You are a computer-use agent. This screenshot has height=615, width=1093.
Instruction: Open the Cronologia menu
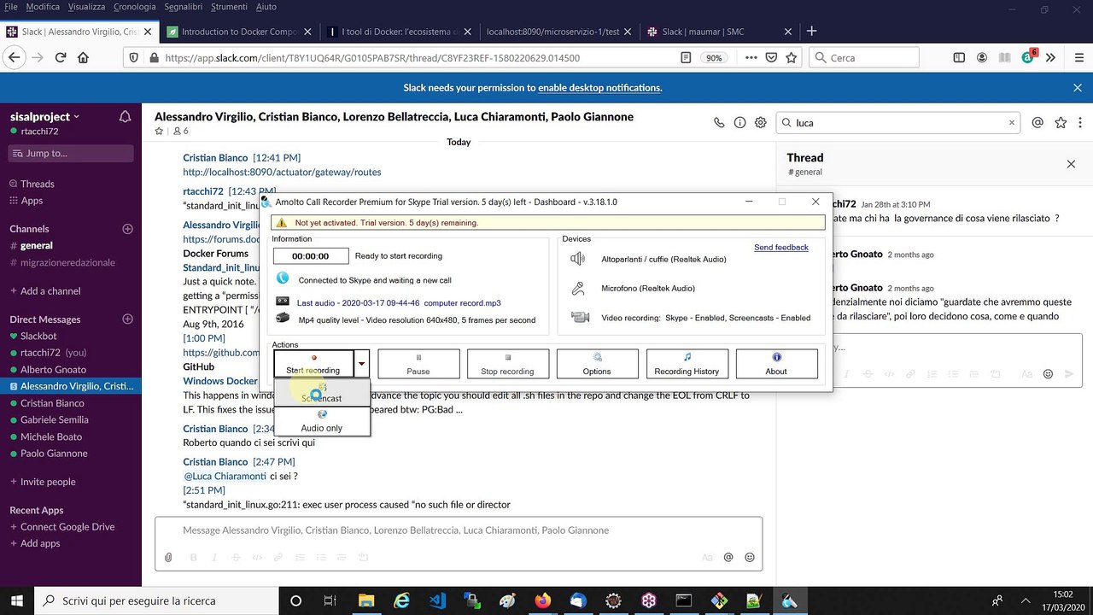pyautogui.click(x=135, y=7)
